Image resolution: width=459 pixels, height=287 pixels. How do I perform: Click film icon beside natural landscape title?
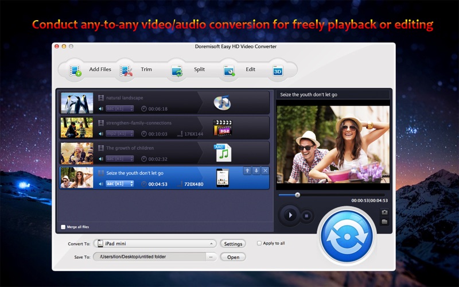click(101, 98)
